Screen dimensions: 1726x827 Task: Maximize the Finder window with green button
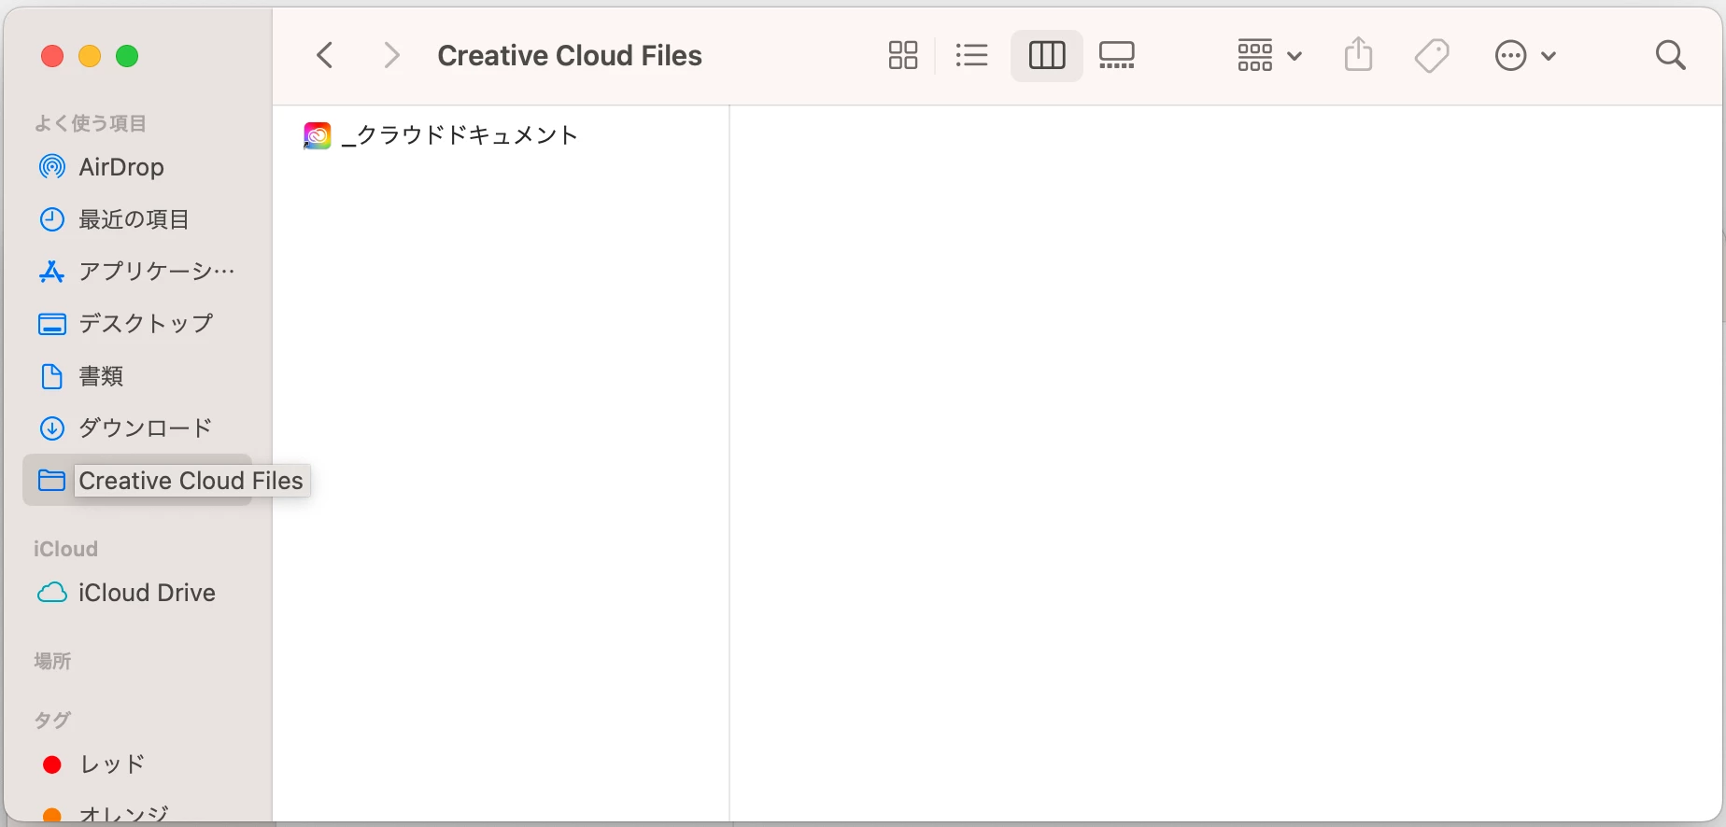point(127,57)
